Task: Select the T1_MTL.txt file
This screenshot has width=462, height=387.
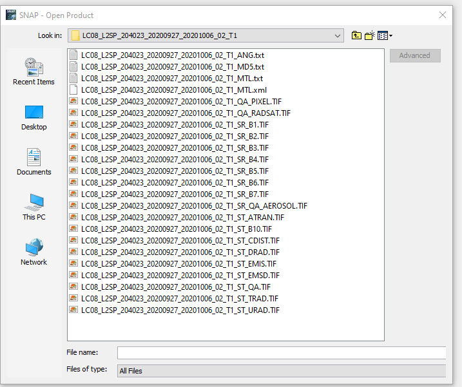Action: point(172,79)
